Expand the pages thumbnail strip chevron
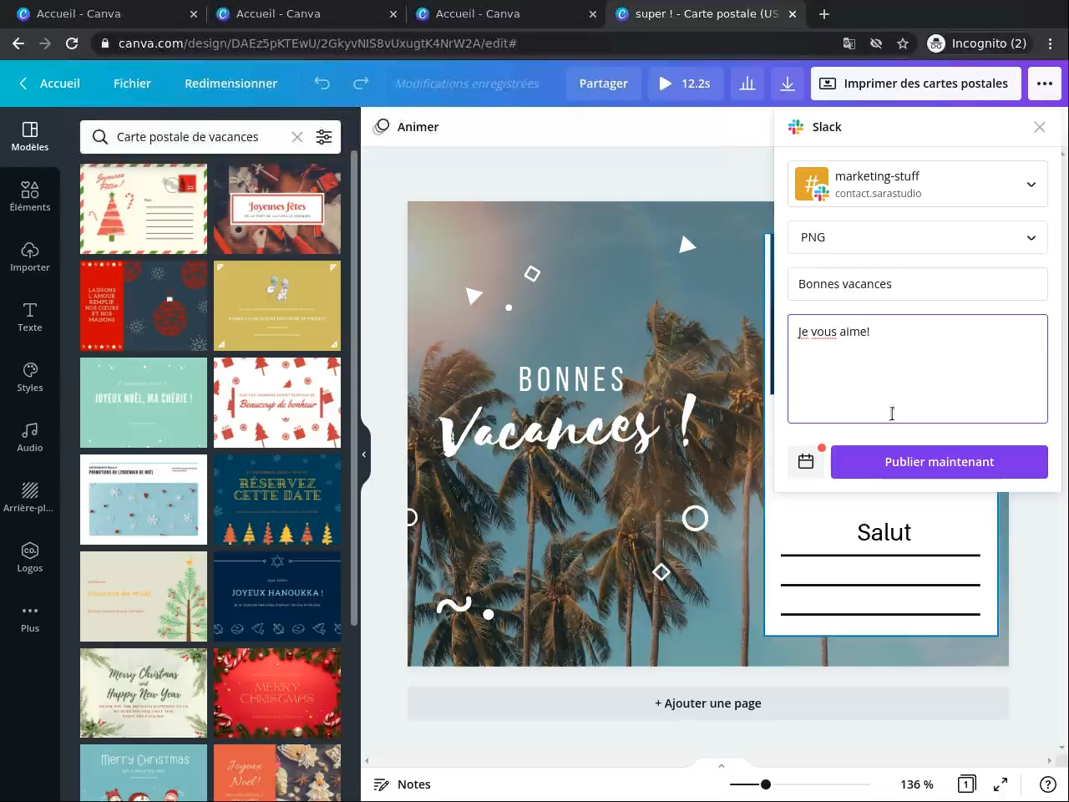 coord(722,766)
